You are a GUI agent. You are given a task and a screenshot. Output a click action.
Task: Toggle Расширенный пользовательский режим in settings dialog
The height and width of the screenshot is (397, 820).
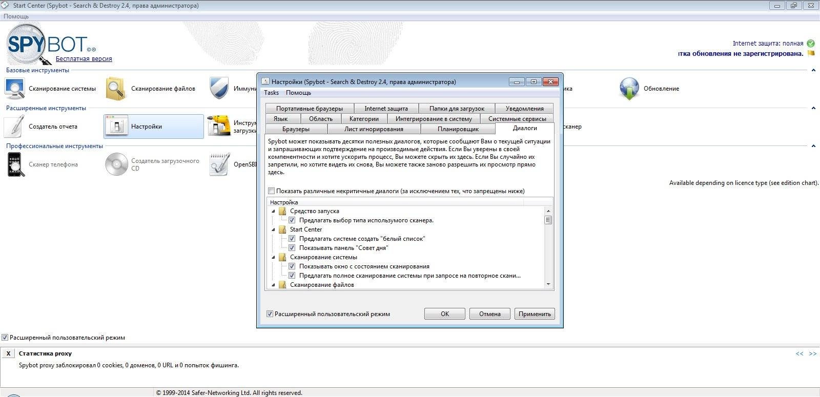point(270,314)
